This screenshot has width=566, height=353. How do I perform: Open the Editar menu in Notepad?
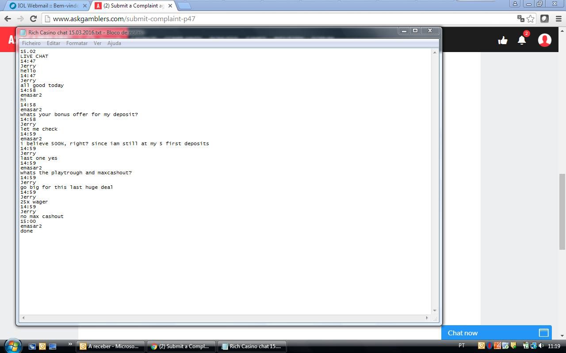click(x=54, y=43)
